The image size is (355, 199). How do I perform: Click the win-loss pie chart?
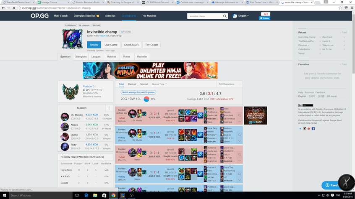(146, 99)
